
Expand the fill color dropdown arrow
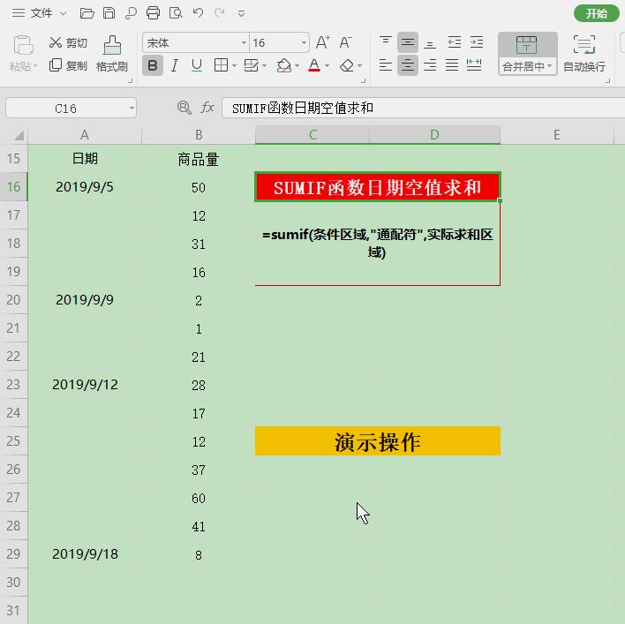click(297, 65)
